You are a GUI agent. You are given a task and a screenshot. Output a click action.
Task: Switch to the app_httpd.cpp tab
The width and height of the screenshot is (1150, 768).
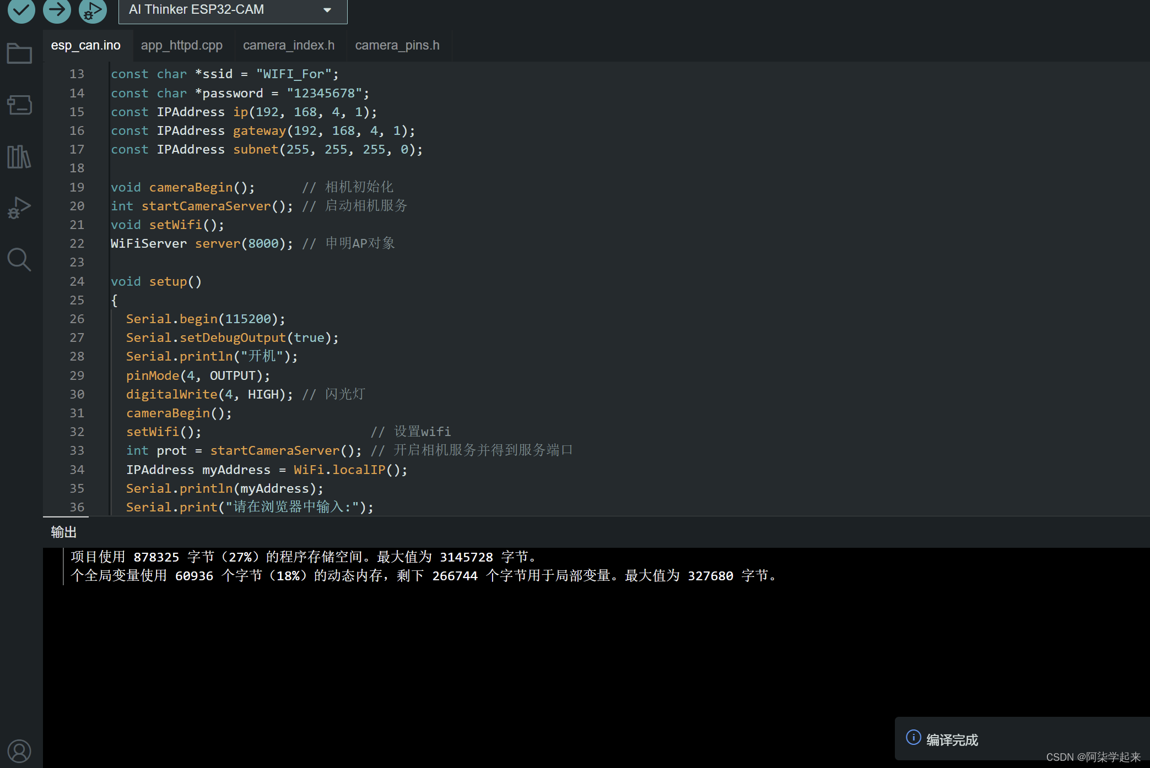point(181,45)
